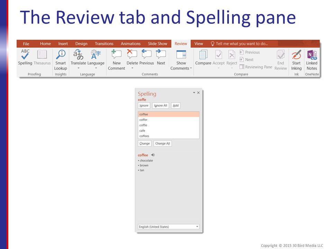
Task: Expand the Reject dropdown arrow
Action: (x=232, y=68)
